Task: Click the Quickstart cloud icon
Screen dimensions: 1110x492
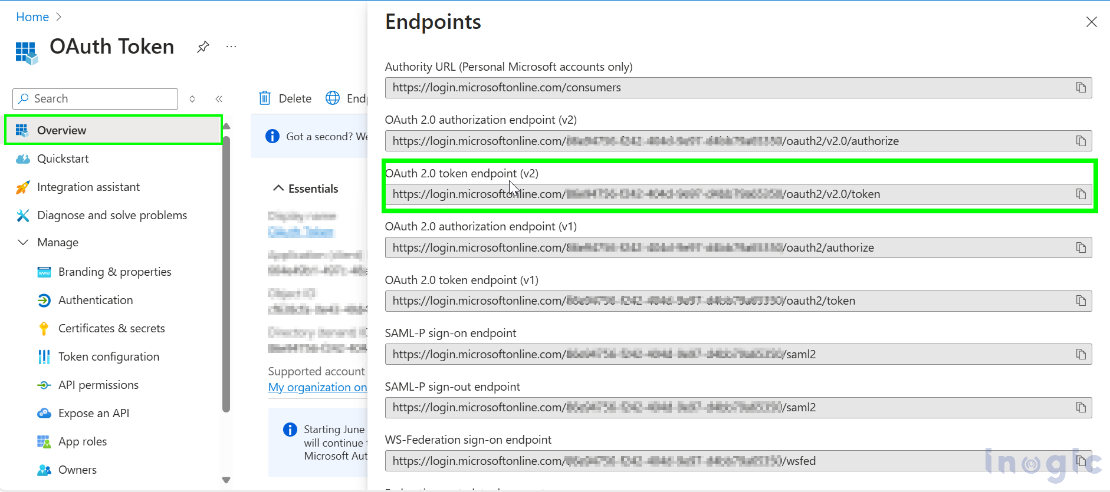Action: [x=22, y=159]
